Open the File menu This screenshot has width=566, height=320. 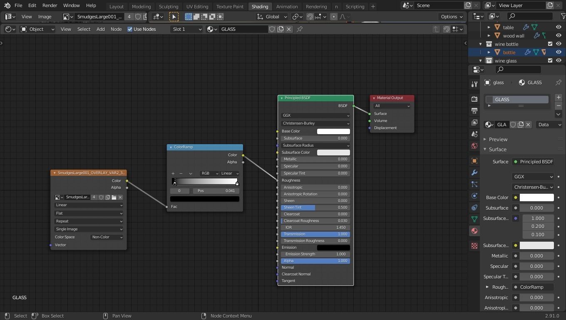(18, 5)
